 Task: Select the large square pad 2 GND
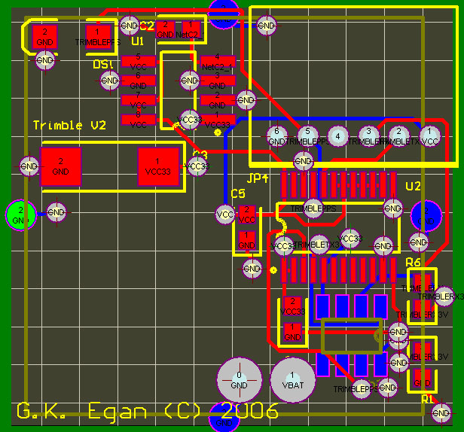[61, 166]
